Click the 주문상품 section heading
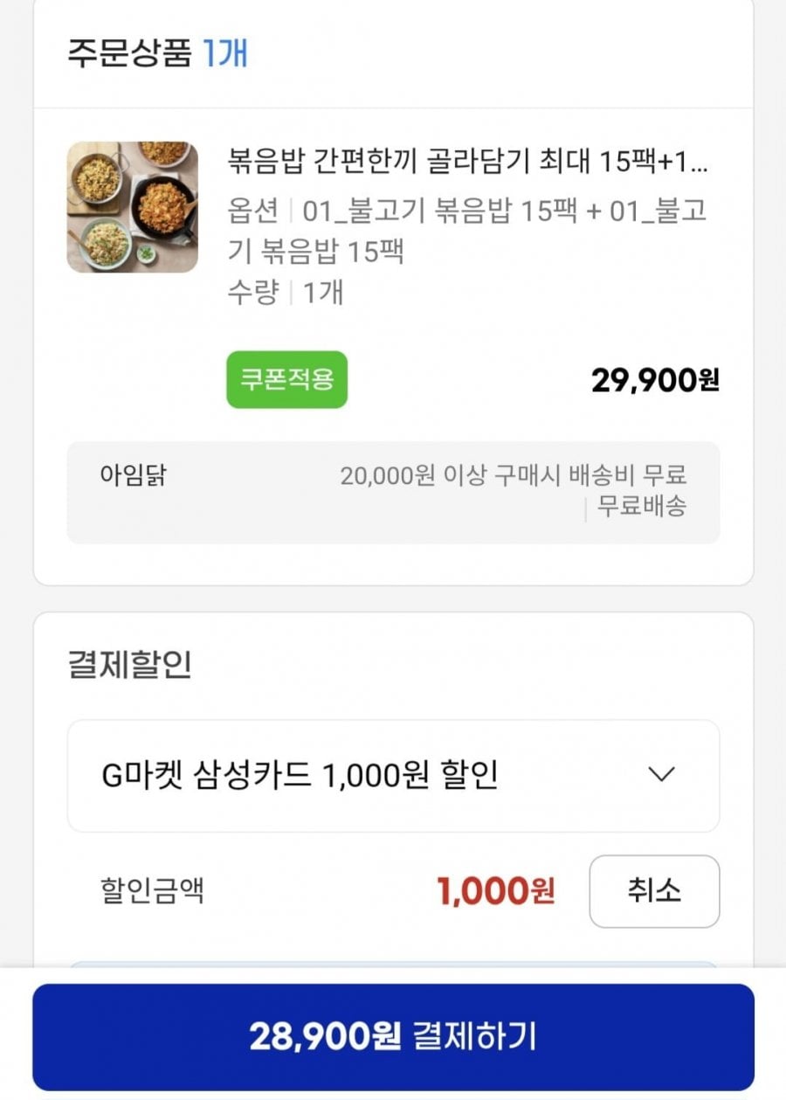Viewport: 786px width, 1100px height. 128,52
